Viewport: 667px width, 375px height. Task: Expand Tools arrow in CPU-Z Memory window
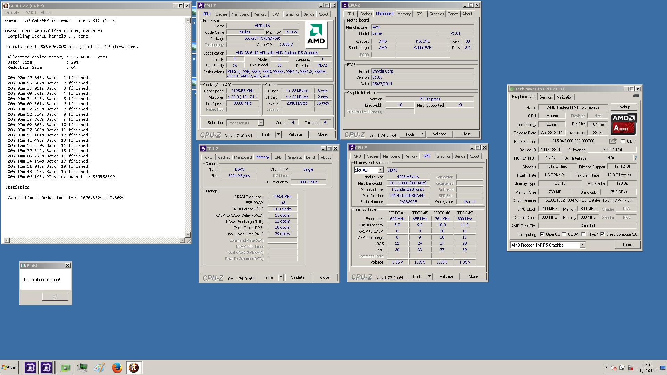click(281, 277)
